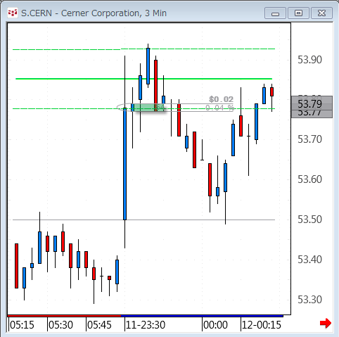Maximize the S.CERN chart window

tap(298, 13)
